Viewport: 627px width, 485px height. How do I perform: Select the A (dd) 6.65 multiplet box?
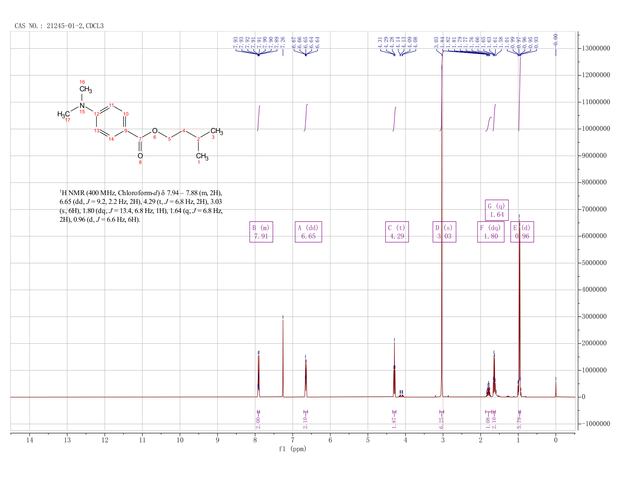point(308,232)
